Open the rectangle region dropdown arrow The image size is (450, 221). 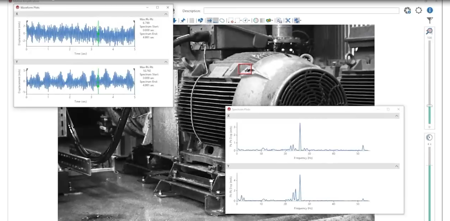coord(241,20)
